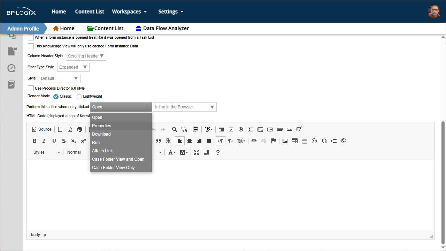The width and height of the screenshot is (446, 251).
Task: Click the Find magnifier icon
Action: 175,129
